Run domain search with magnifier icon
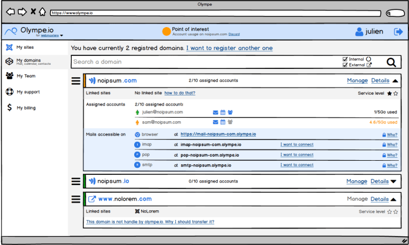The height and width of the screenshot is (245, 409). (x=391, y=62)
